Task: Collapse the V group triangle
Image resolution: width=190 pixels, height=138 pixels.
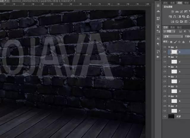Action: point(169,57)
